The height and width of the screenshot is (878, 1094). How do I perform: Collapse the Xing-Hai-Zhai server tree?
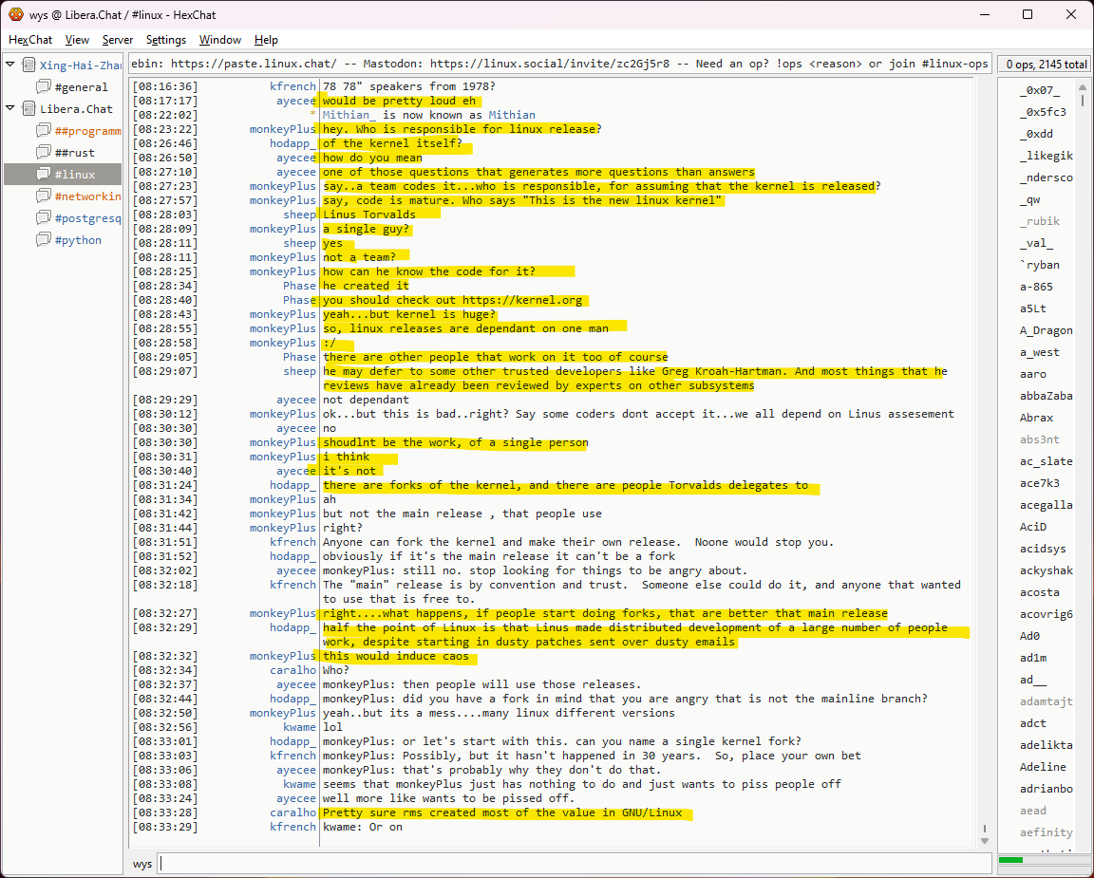point(10,65)
